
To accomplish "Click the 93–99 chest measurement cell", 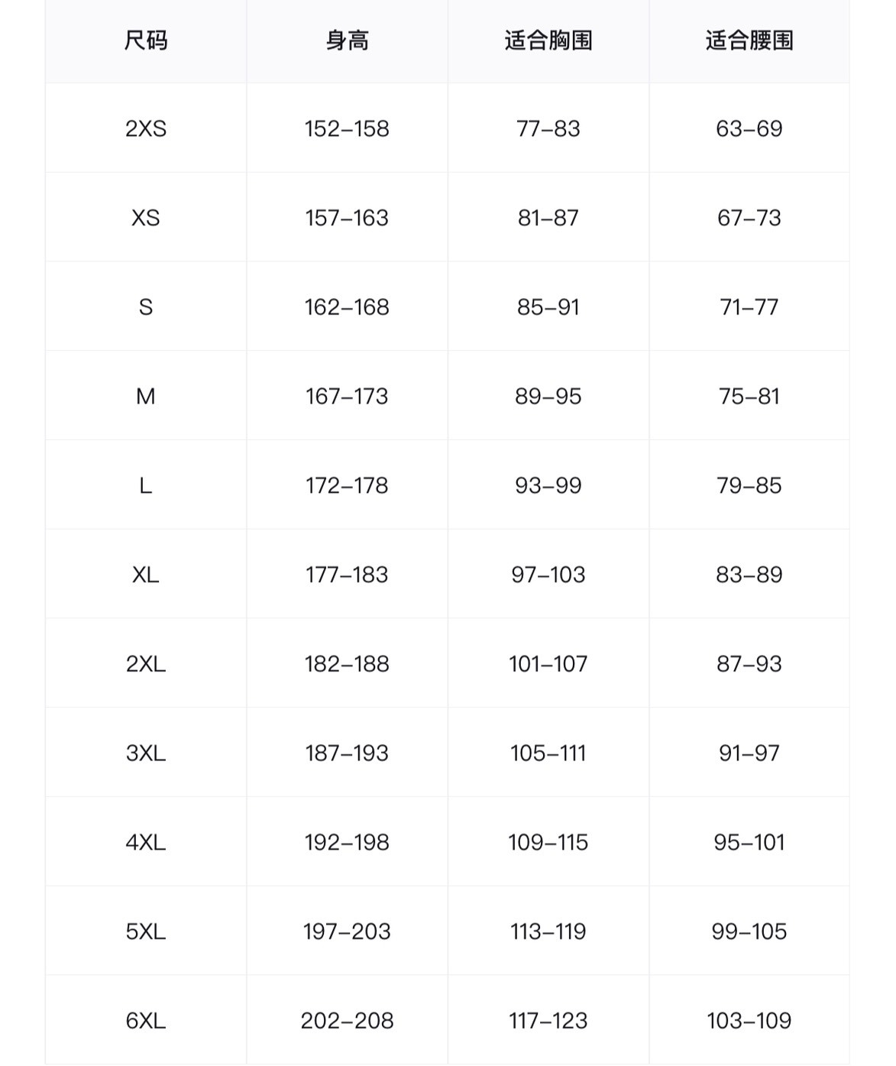I will 548,485.
